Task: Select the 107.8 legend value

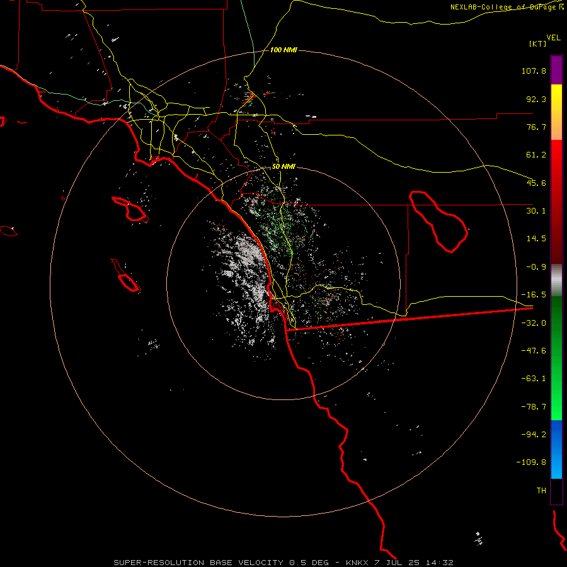Action: (534, 71)
